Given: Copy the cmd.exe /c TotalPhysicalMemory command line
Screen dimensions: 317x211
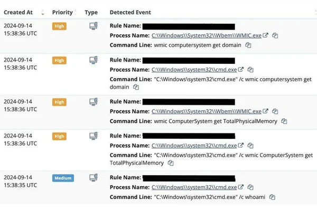Looking at the screenshot, I should (x=170, y=164).
